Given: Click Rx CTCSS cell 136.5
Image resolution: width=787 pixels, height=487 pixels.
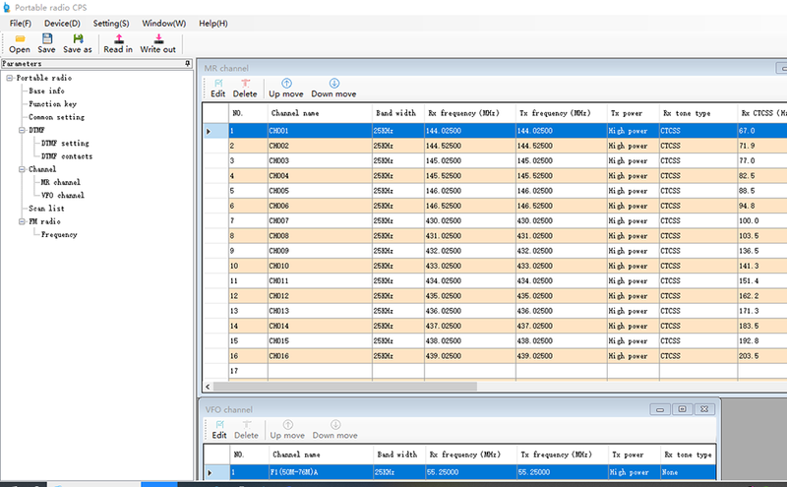Looking at the screenshot, I should point(761,251).
